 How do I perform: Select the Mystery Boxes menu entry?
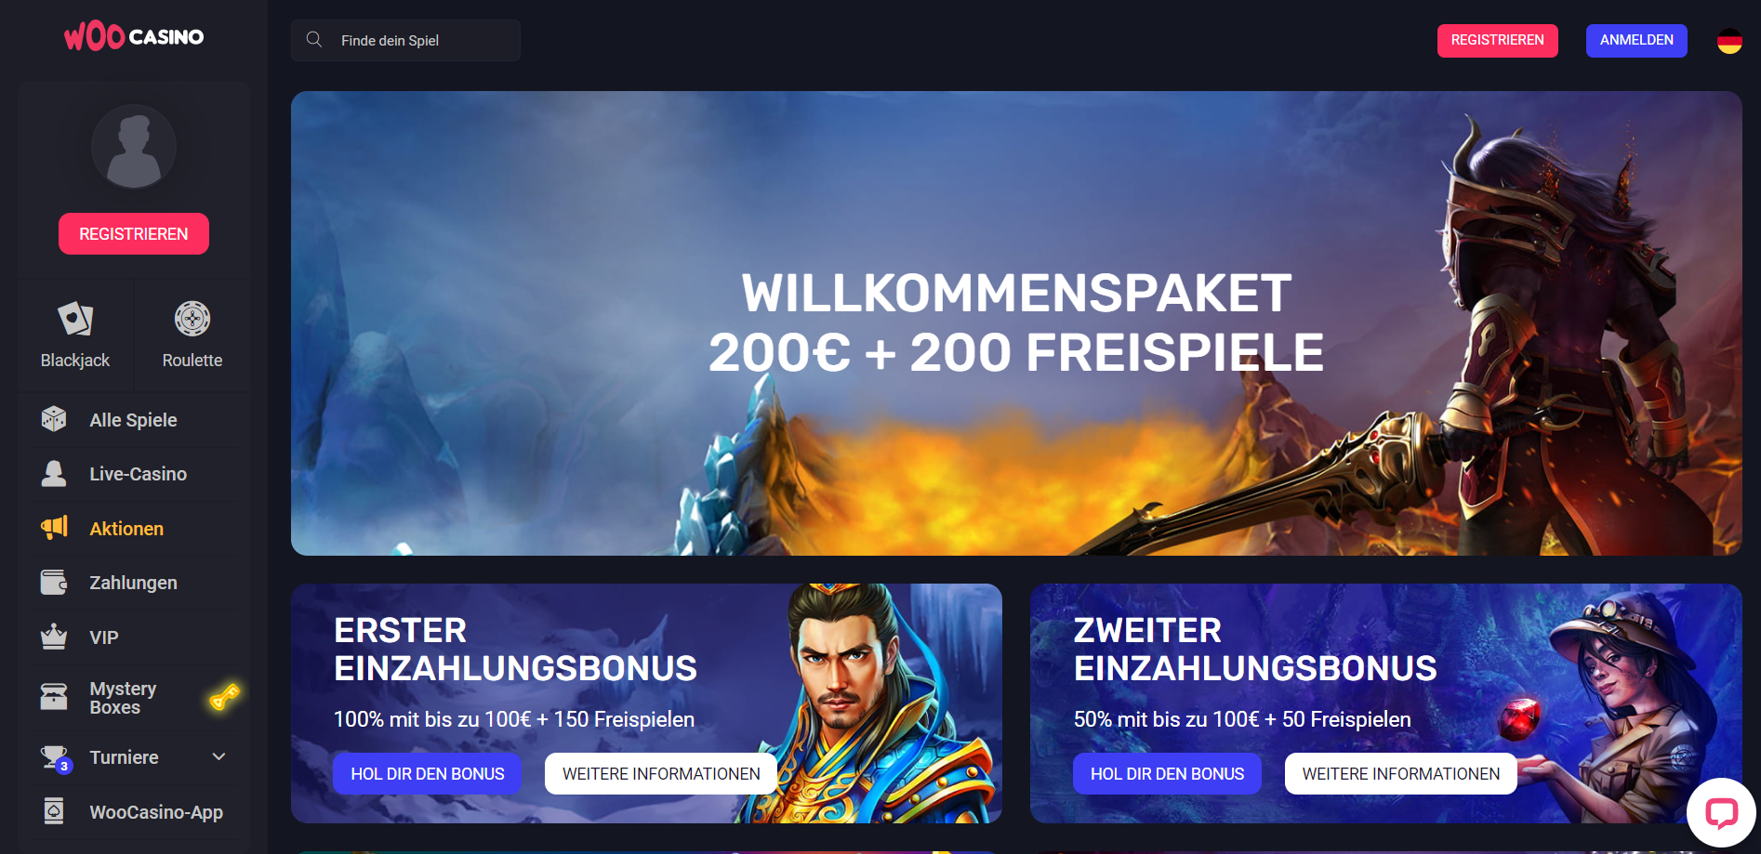(x=134, y=698)
